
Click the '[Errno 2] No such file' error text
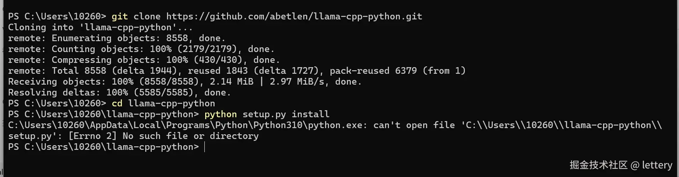164,136
